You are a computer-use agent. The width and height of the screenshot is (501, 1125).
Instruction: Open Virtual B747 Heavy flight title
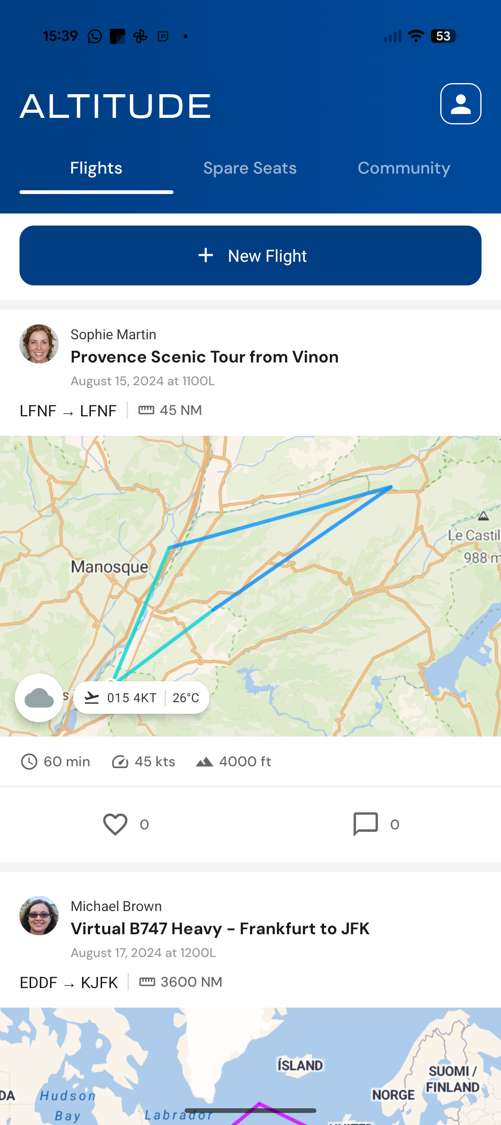click(x=220, y=929)
